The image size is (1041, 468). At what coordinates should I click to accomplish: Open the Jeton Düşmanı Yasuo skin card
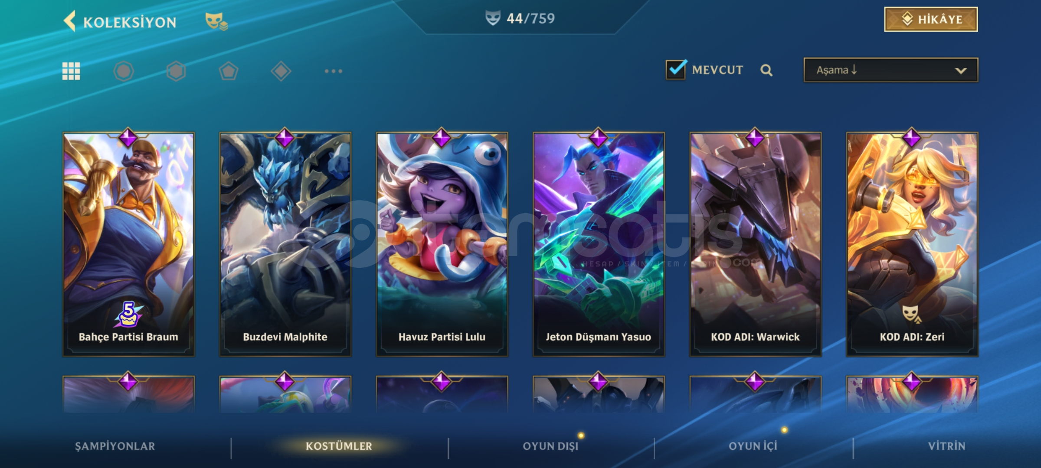[599, 244]
